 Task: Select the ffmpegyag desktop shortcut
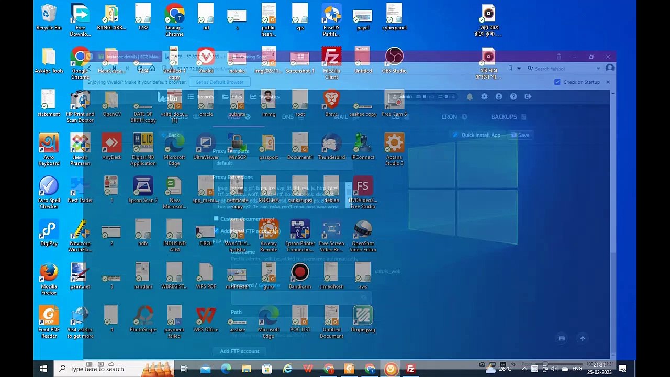click(363, 319)
